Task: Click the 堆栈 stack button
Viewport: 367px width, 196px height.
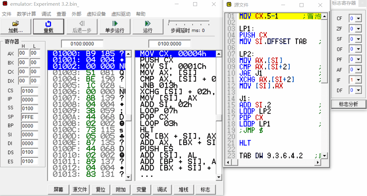Action: [x=184, y=189]
